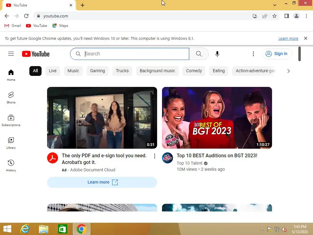The width and height of the screenshot is (313, 235).
Task: Reload the YouTube page
Action: [x=26, y=16]
